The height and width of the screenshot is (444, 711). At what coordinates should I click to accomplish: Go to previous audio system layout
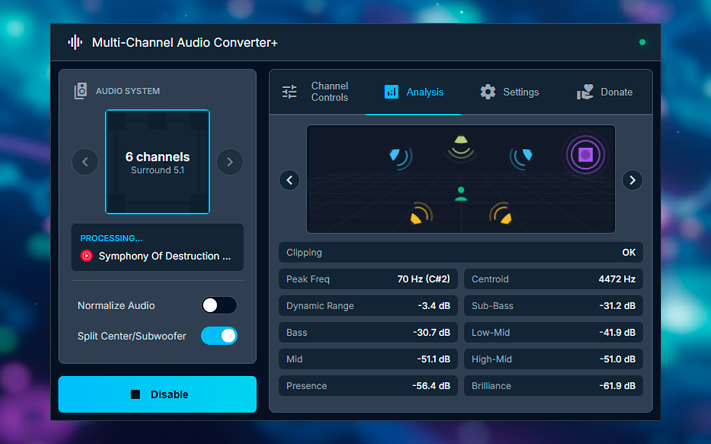[85, 162]
